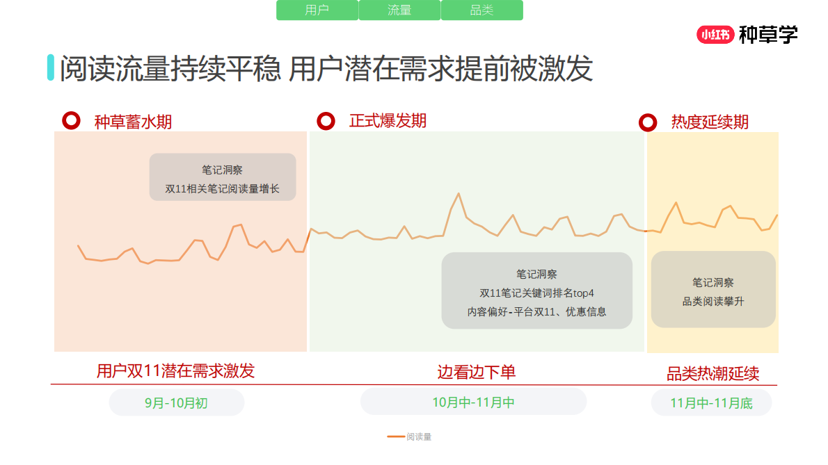Image resolution: width=828 pixels, height=465 pixels.
Task: Expand the 笔记洞察 box mentioning top4 keywords
Action: click(x=537, y=291)
